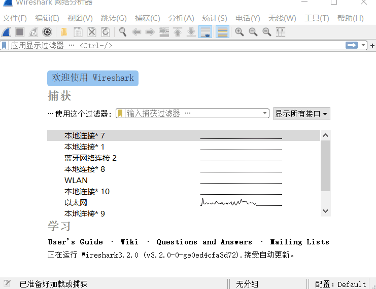Open the 工具(T) menu
The image size is (376, 289).
pos(317,18)
